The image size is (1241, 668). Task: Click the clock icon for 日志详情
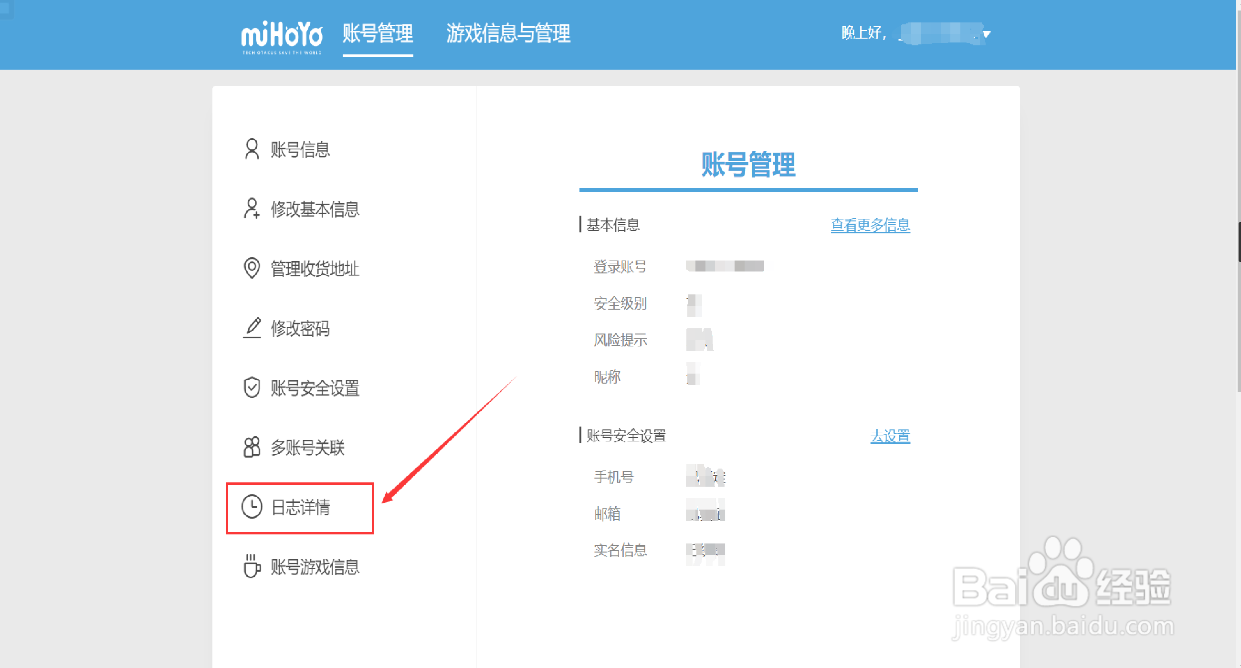click(x=252, y=507)
